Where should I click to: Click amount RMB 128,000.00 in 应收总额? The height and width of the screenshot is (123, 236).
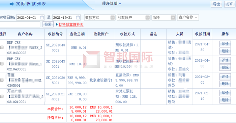(77, 96)
